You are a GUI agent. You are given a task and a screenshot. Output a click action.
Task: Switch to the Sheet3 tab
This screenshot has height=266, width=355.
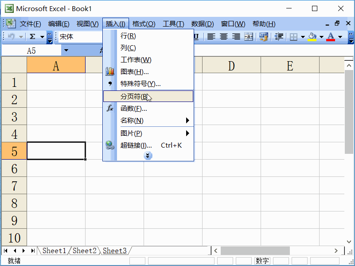(x=114, y=250)
